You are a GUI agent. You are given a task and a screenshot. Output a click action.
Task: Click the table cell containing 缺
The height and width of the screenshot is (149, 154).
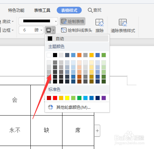tap(46, 130)
